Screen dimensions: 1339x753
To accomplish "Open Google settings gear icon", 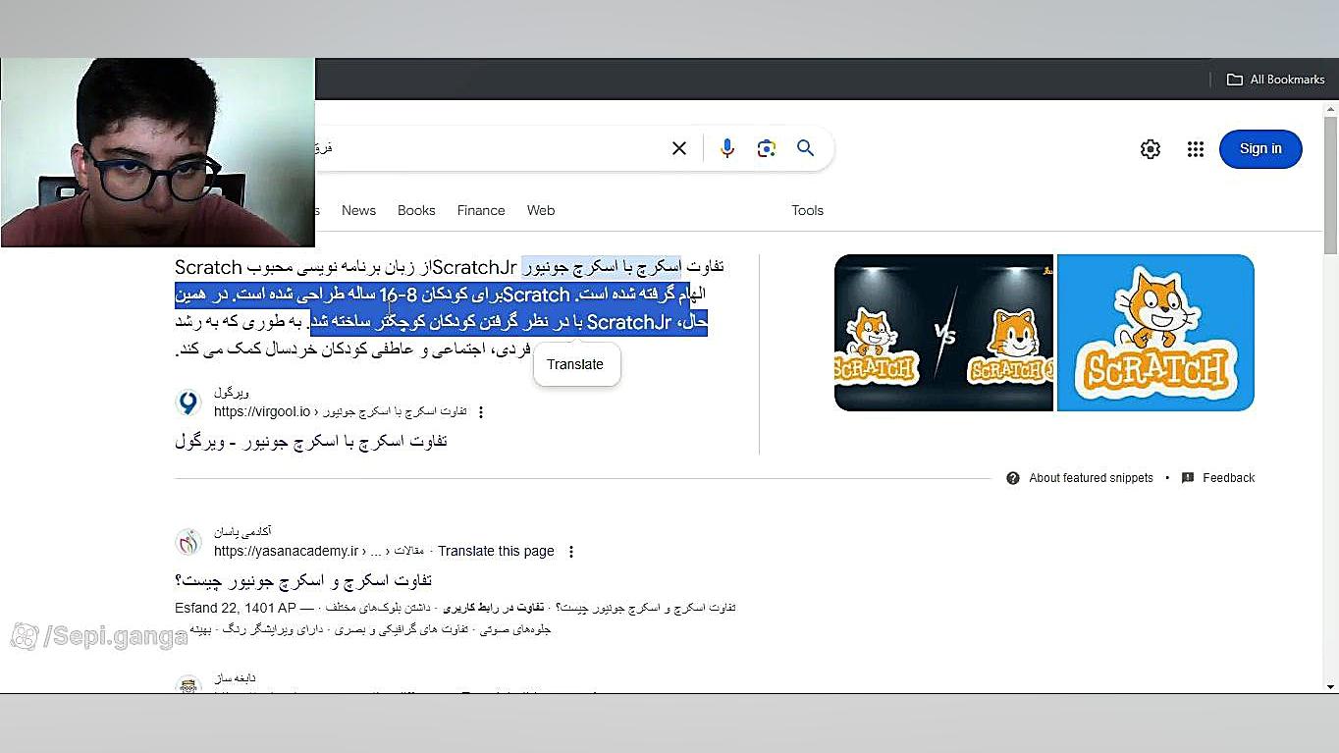I will pyautogui.click(x=1151, y=149).
